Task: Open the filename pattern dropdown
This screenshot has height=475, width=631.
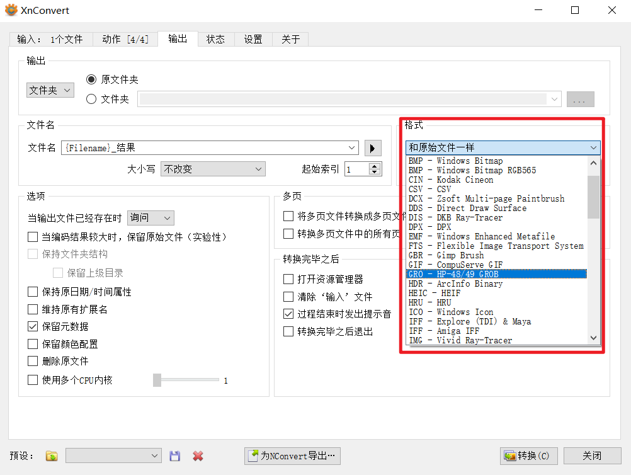Action: point(352,148)
